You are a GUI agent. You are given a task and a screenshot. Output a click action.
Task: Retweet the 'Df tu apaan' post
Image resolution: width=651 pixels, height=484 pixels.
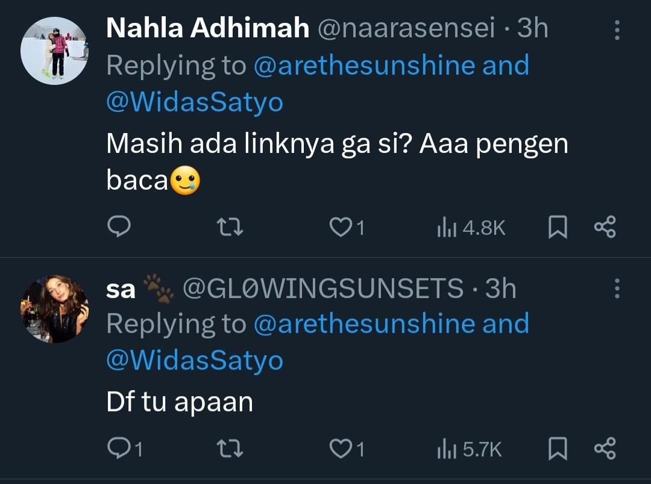pos(230,448)
